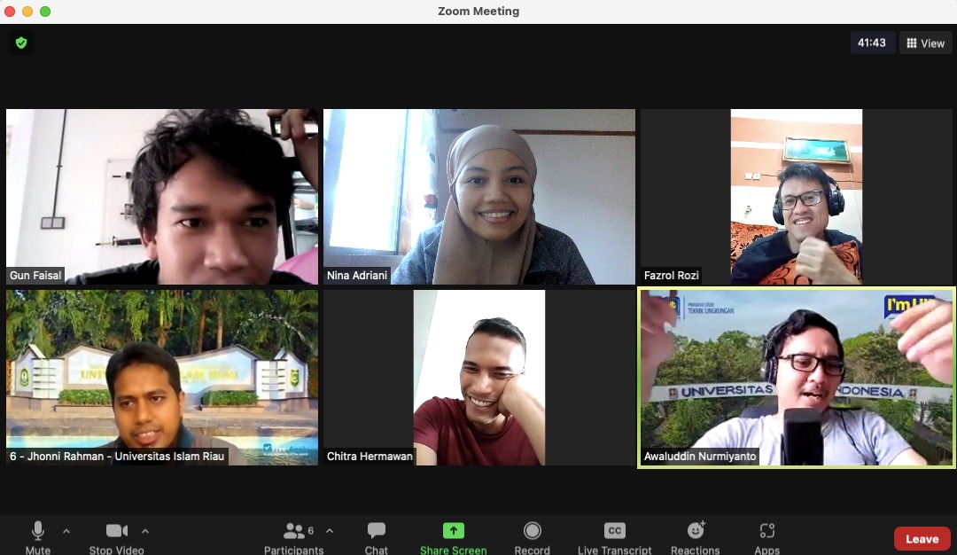Open video options arrow beside Stop Video
Screen dimensions: 957x555
145,531
